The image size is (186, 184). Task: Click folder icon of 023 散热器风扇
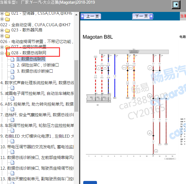pos(7,31)
